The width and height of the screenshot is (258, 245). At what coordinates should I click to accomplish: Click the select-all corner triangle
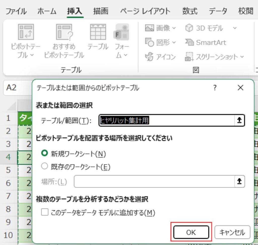(x=12, y=106)
